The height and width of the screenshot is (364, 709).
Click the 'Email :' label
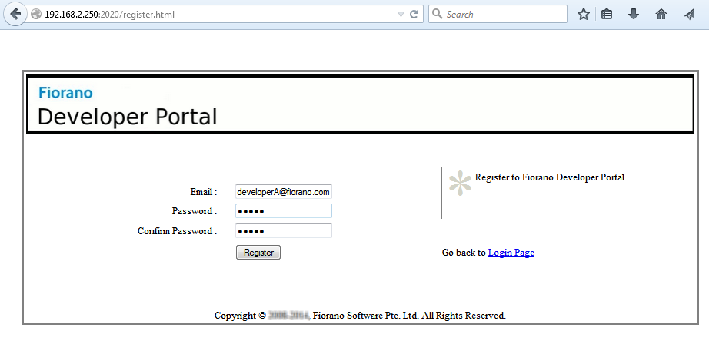(x=204, y=192)
